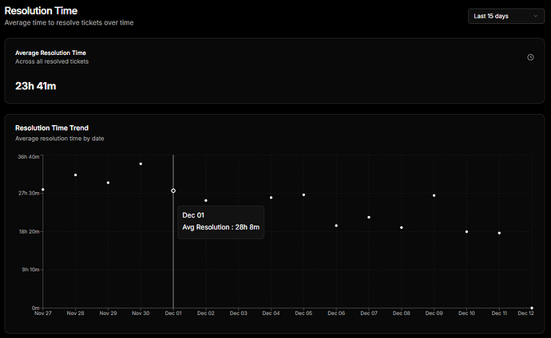
Task: Click the Dec 06 data point
Action: coord(336,226)
